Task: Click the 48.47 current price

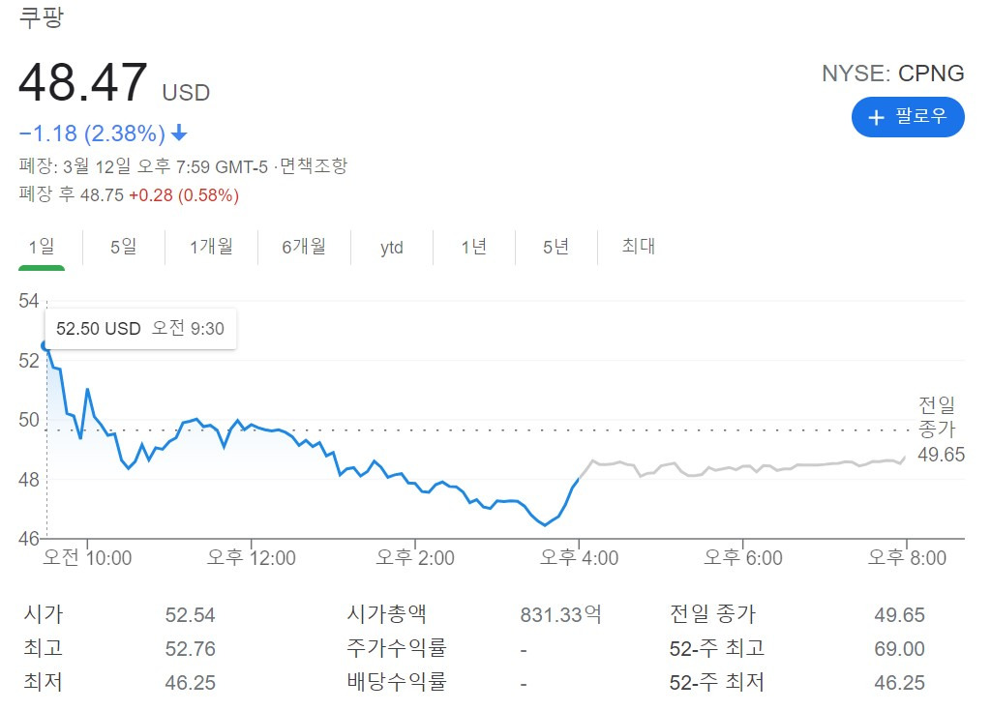Action: pos(83,82)
